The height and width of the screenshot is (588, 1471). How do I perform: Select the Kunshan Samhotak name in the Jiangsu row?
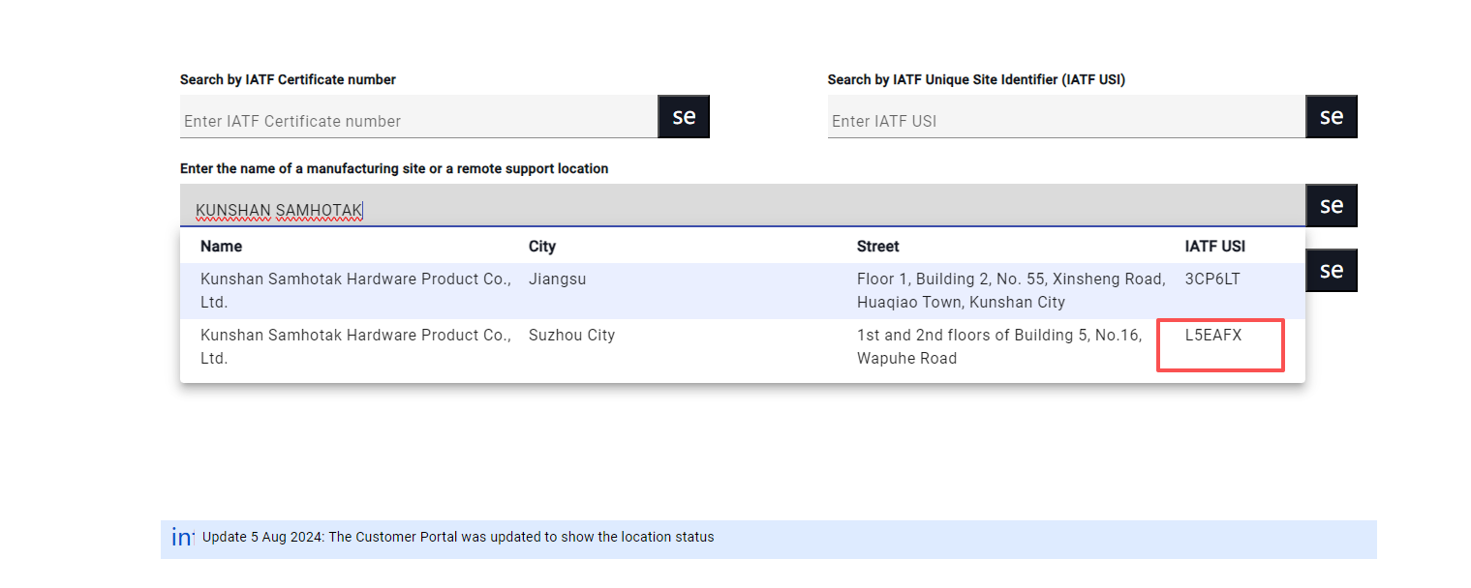click(x=355, y=290)
